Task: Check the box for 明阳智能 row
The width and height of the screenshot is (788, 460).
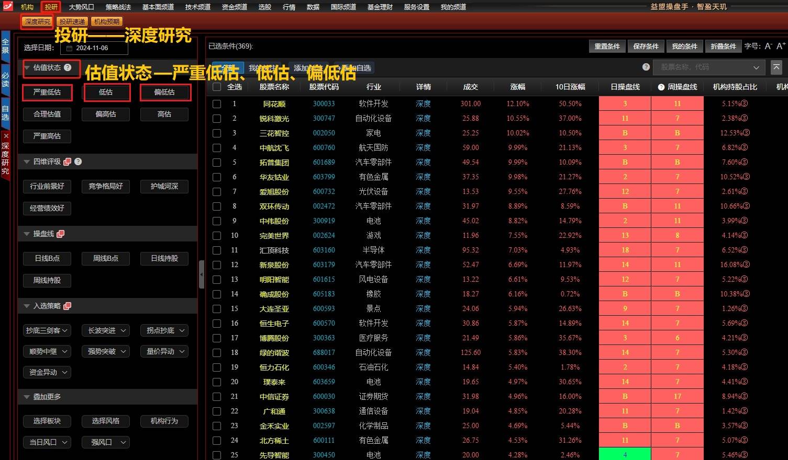Action: click(x=217, y=280)
